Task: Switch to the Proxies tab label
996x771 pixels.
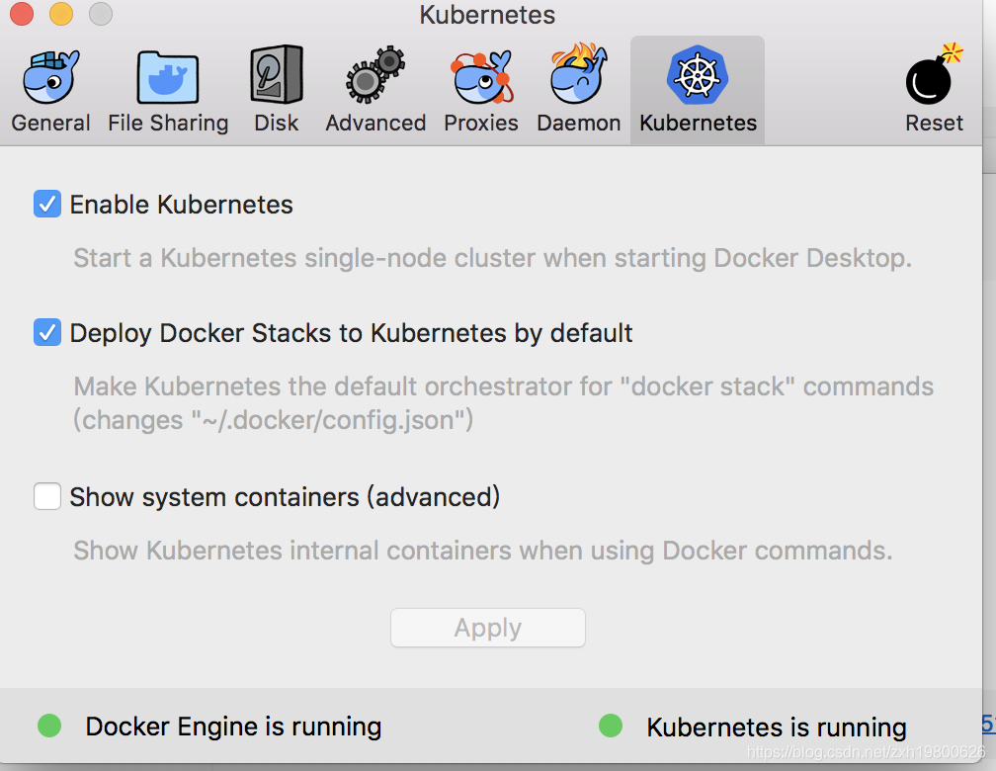Action: [481, 124]
